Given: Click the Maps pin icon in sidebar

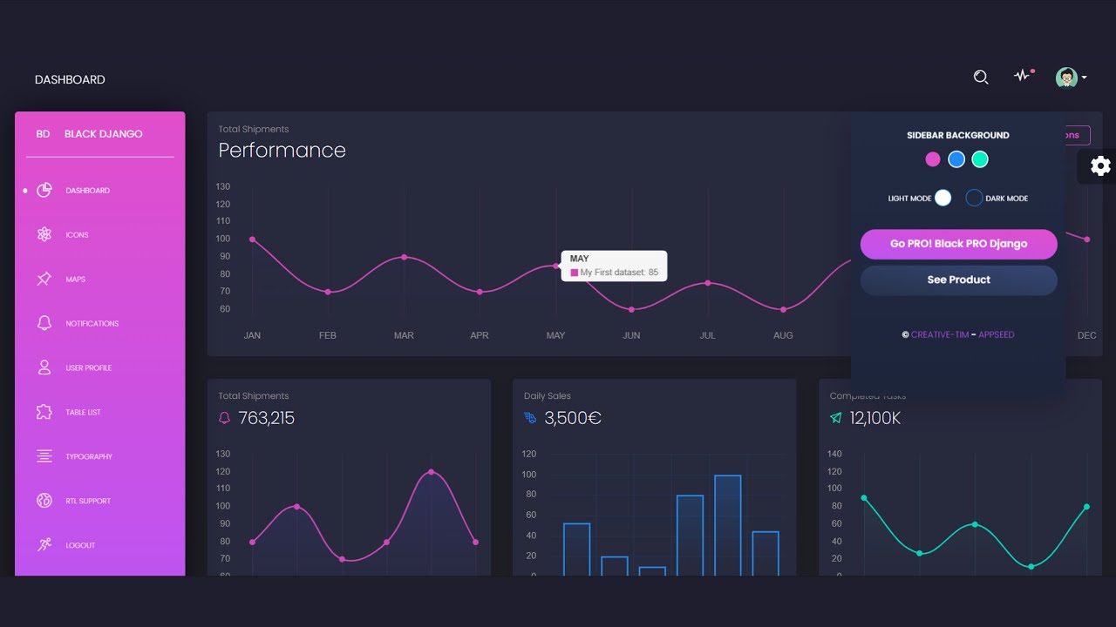Looking at the screenshot, I should 44,279.
